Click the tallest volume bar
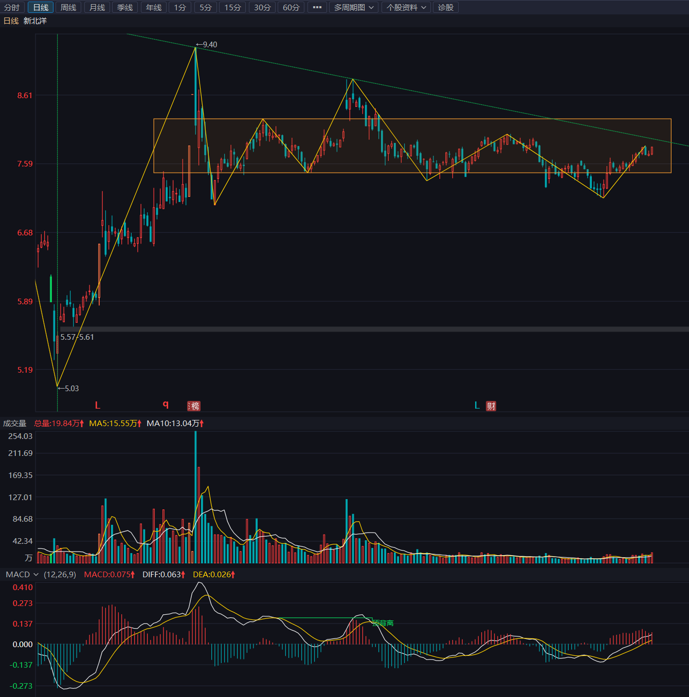 (195, 497)
